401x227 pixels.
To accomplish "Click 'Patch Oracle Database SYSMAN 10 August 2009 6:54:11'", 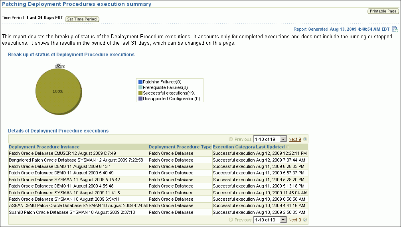I will (64, 199).
